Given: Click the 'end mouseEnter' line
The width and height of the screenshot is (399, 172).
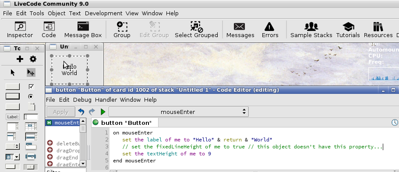Looking at the screenshot, I should [134, 161].
